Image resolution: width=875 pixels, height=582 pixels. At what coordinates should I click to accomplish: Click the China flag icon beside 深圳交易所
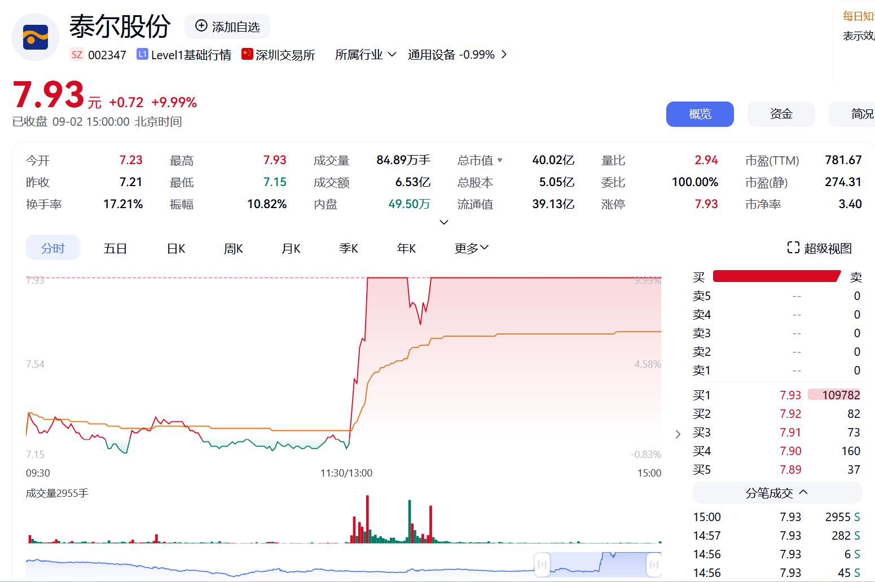[x=247, y=54]
